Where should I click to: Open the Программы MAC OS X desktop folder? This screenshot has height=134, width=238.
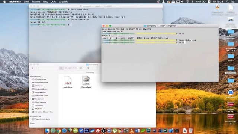click(x=231, y=46)
